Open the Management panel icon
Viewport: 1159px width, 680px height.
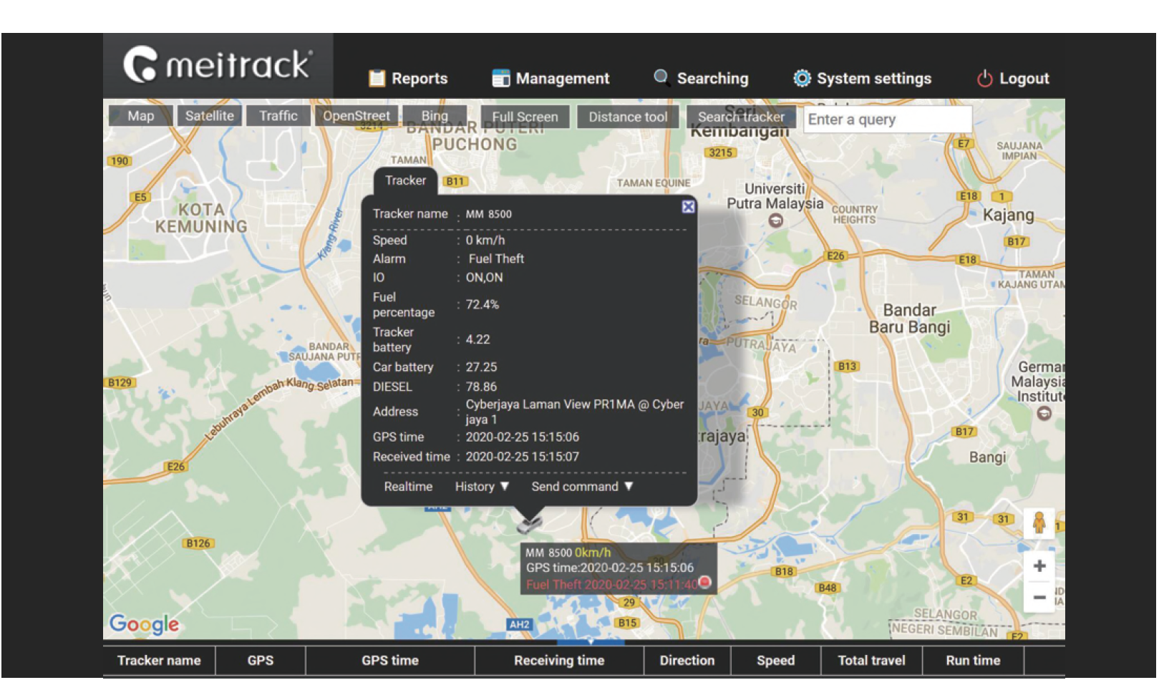[501, 79]
